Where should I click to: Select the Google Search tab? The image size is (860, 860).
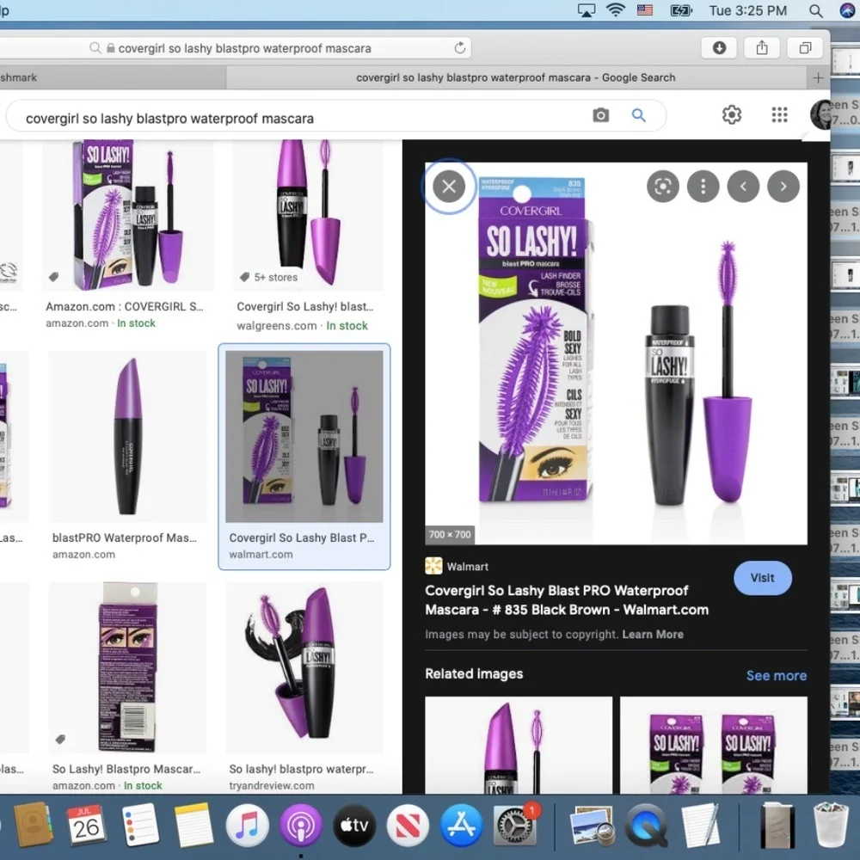click(515, 78)
